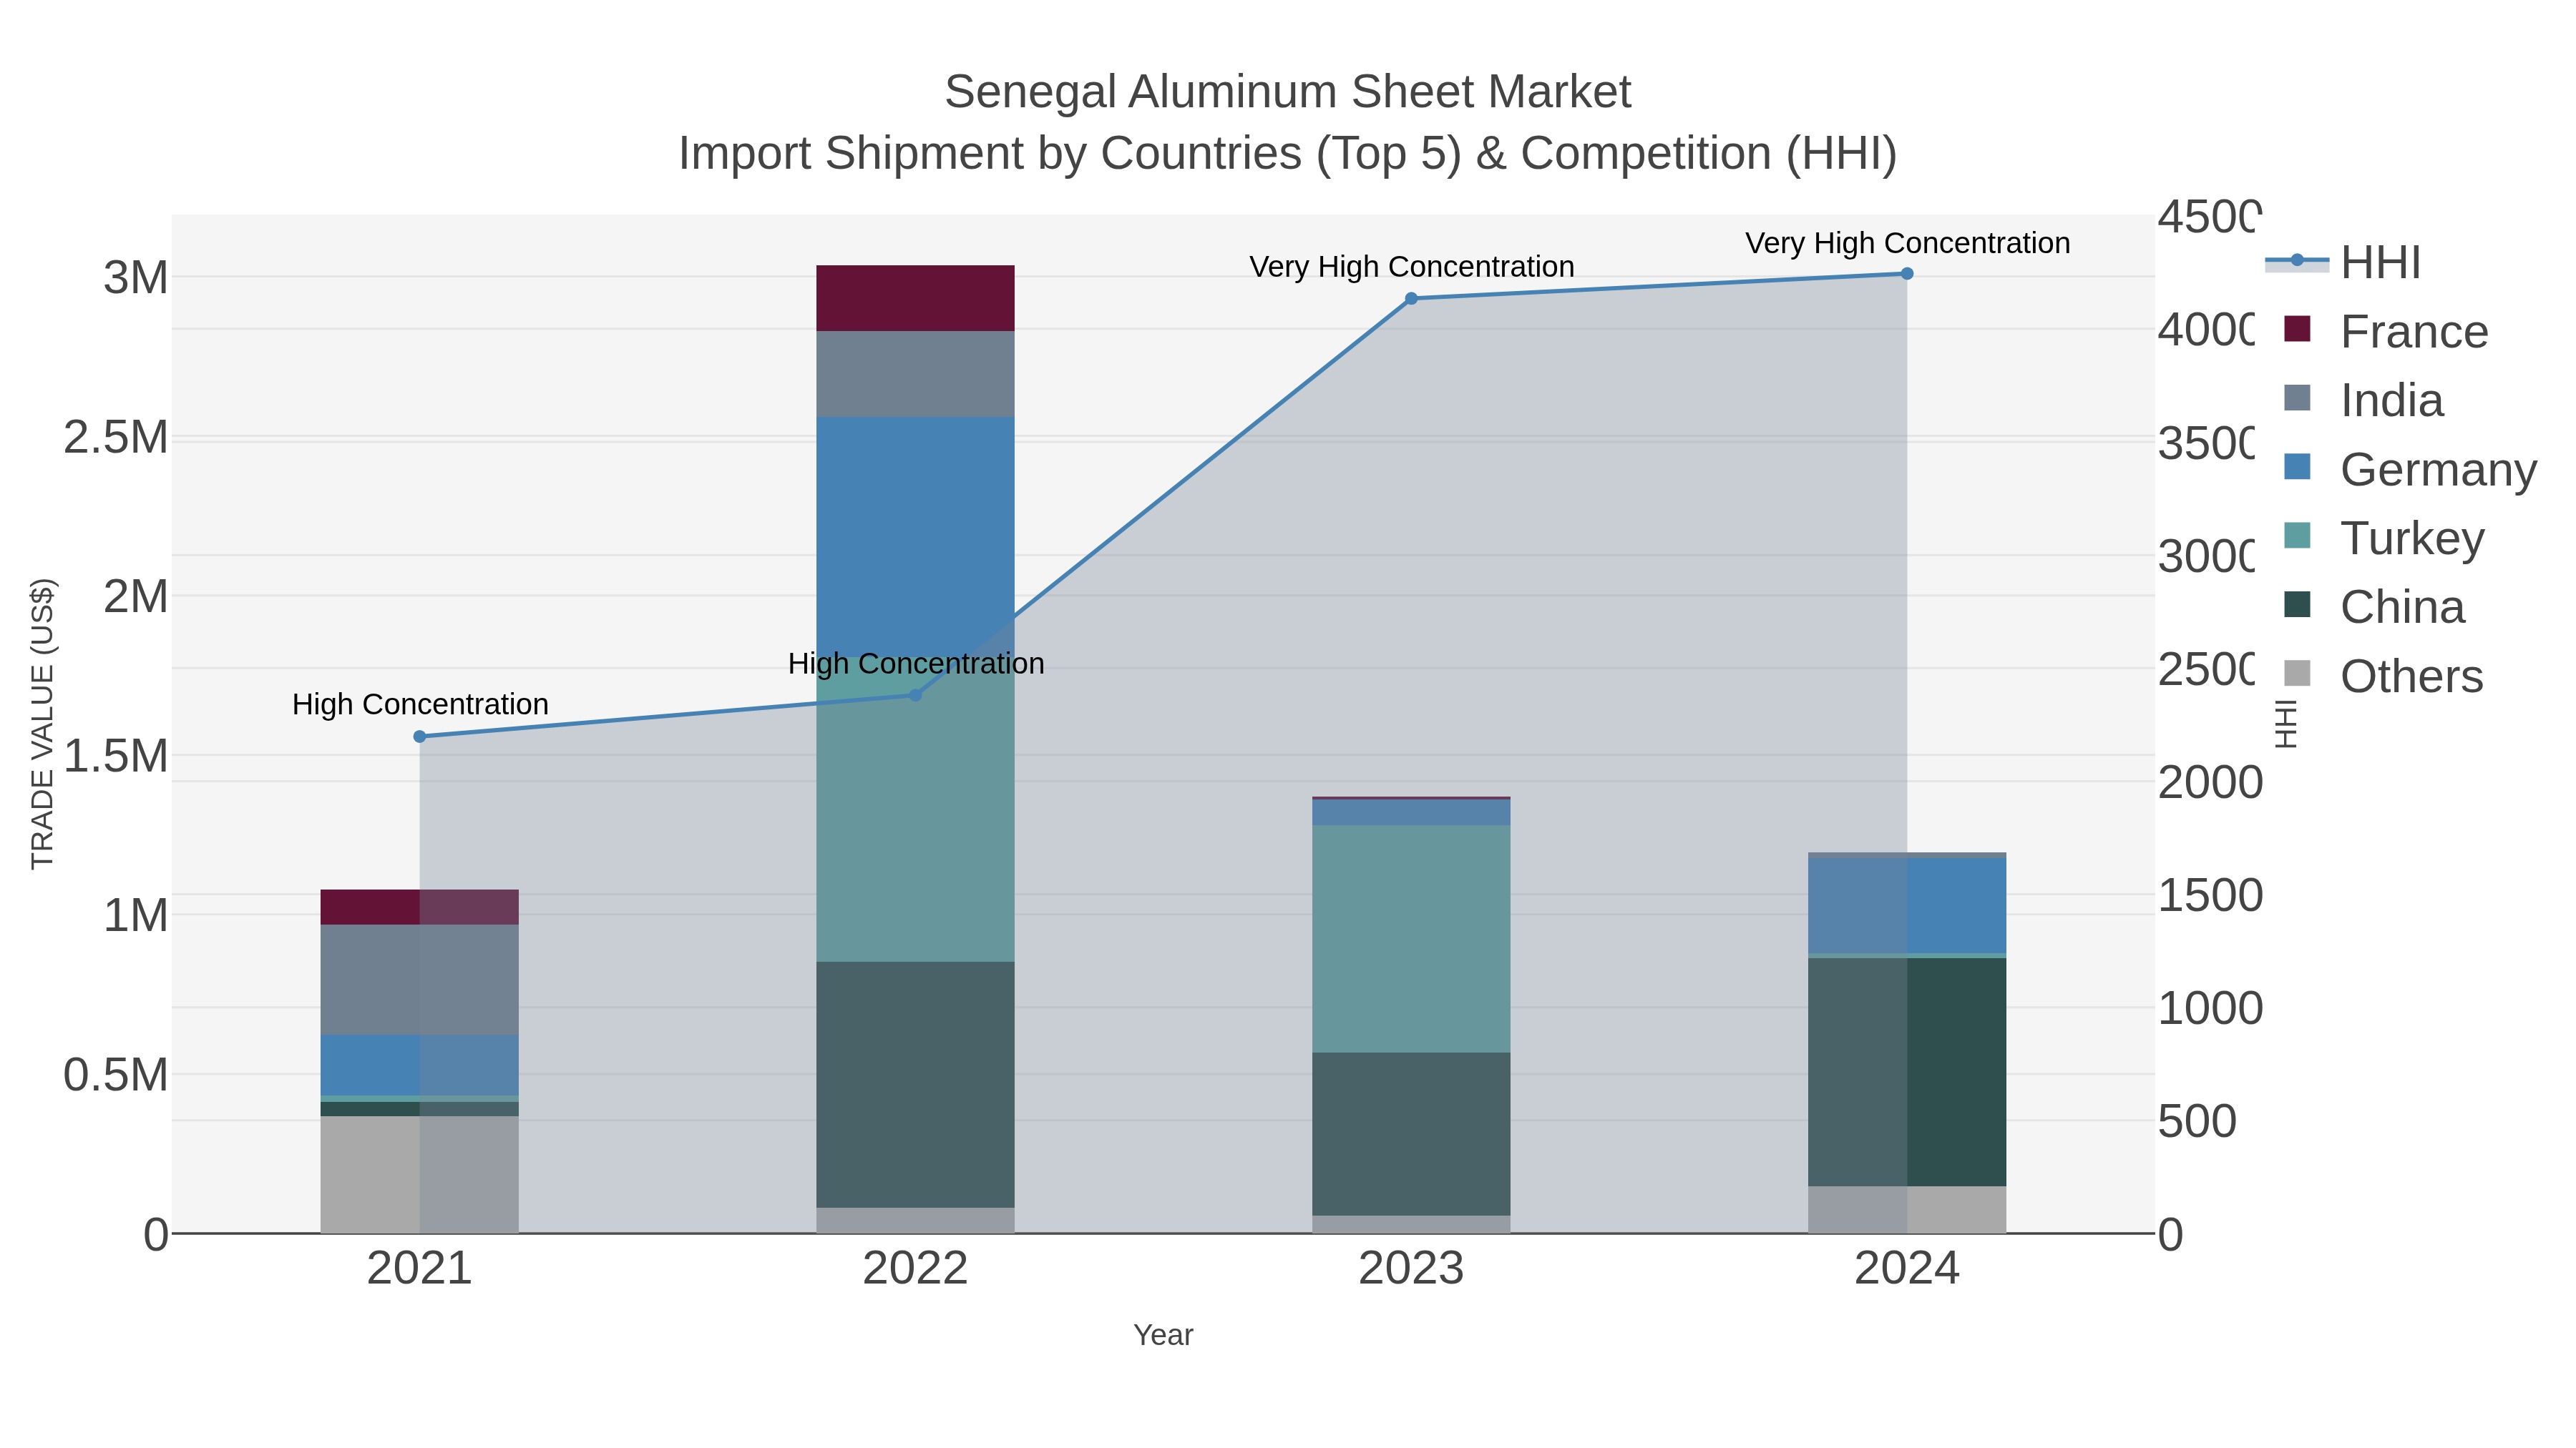Click the 0.5M tick on the left axis
The image size is (2576, 1448).
(116, 1075)
